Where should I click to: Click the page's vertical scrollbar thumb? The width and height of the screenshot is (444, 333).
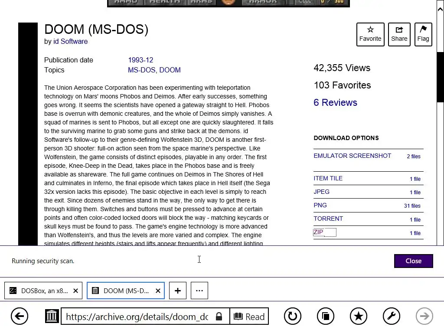click(x=441, y=76)
